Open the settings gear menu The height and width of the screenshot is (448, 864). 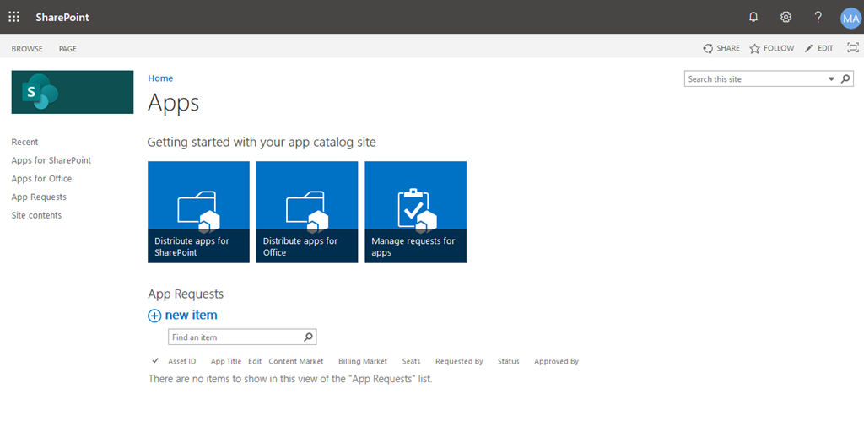(x=786, y=17)
